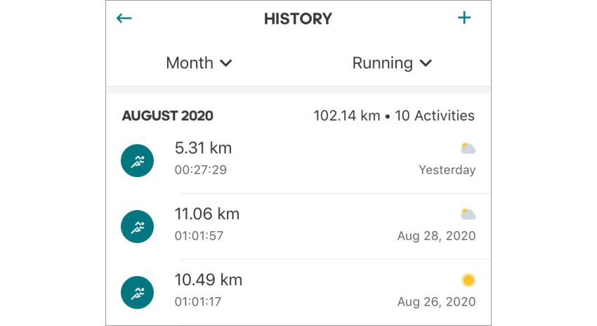Go back using the left arrow
This screenshot has height=326, width=597.
124,18
